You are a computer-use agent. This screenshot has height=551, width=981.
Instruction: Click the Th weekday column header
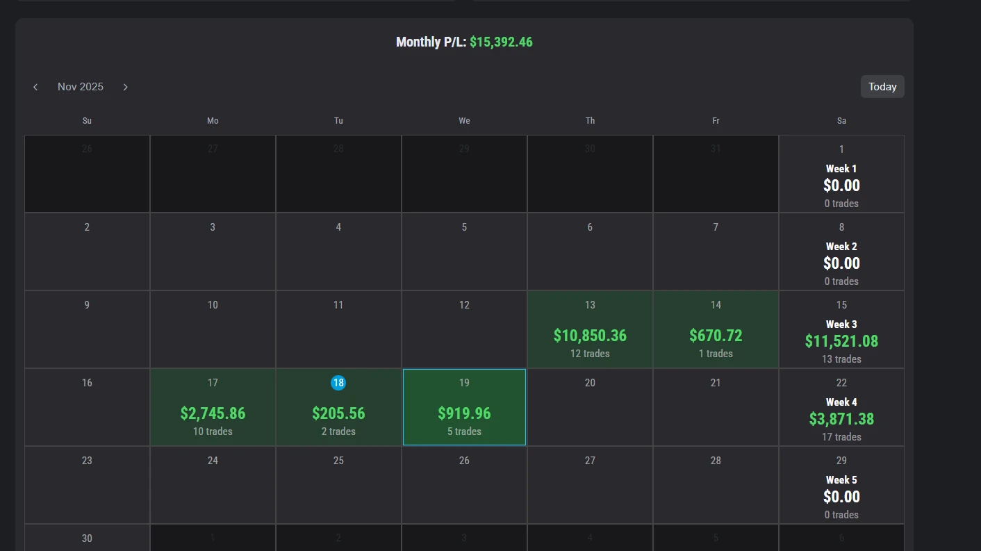click(x=590, y=121)
